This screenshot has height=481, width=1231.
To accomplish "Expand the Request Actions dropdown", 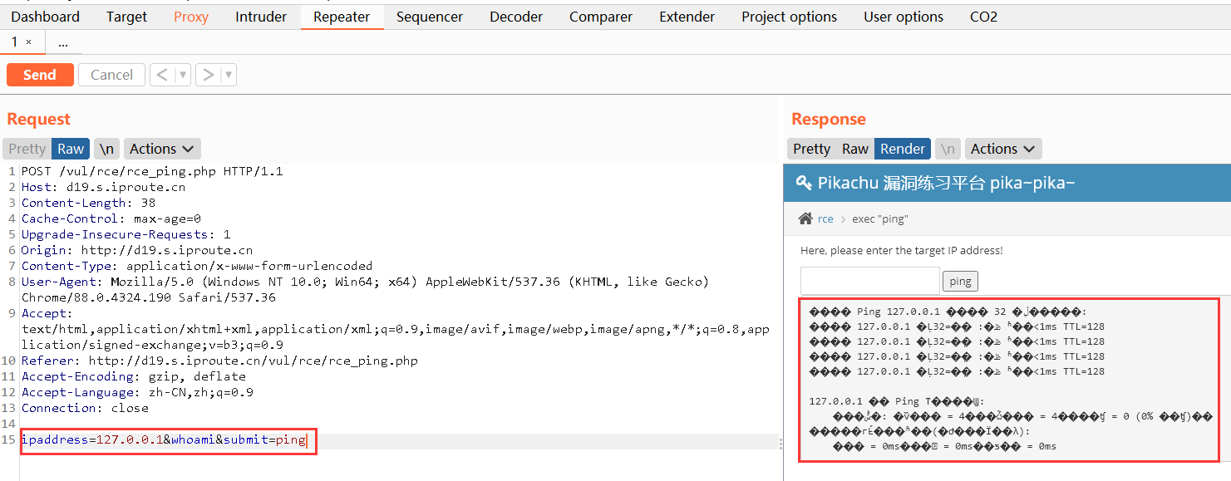I will coord(162,149).
